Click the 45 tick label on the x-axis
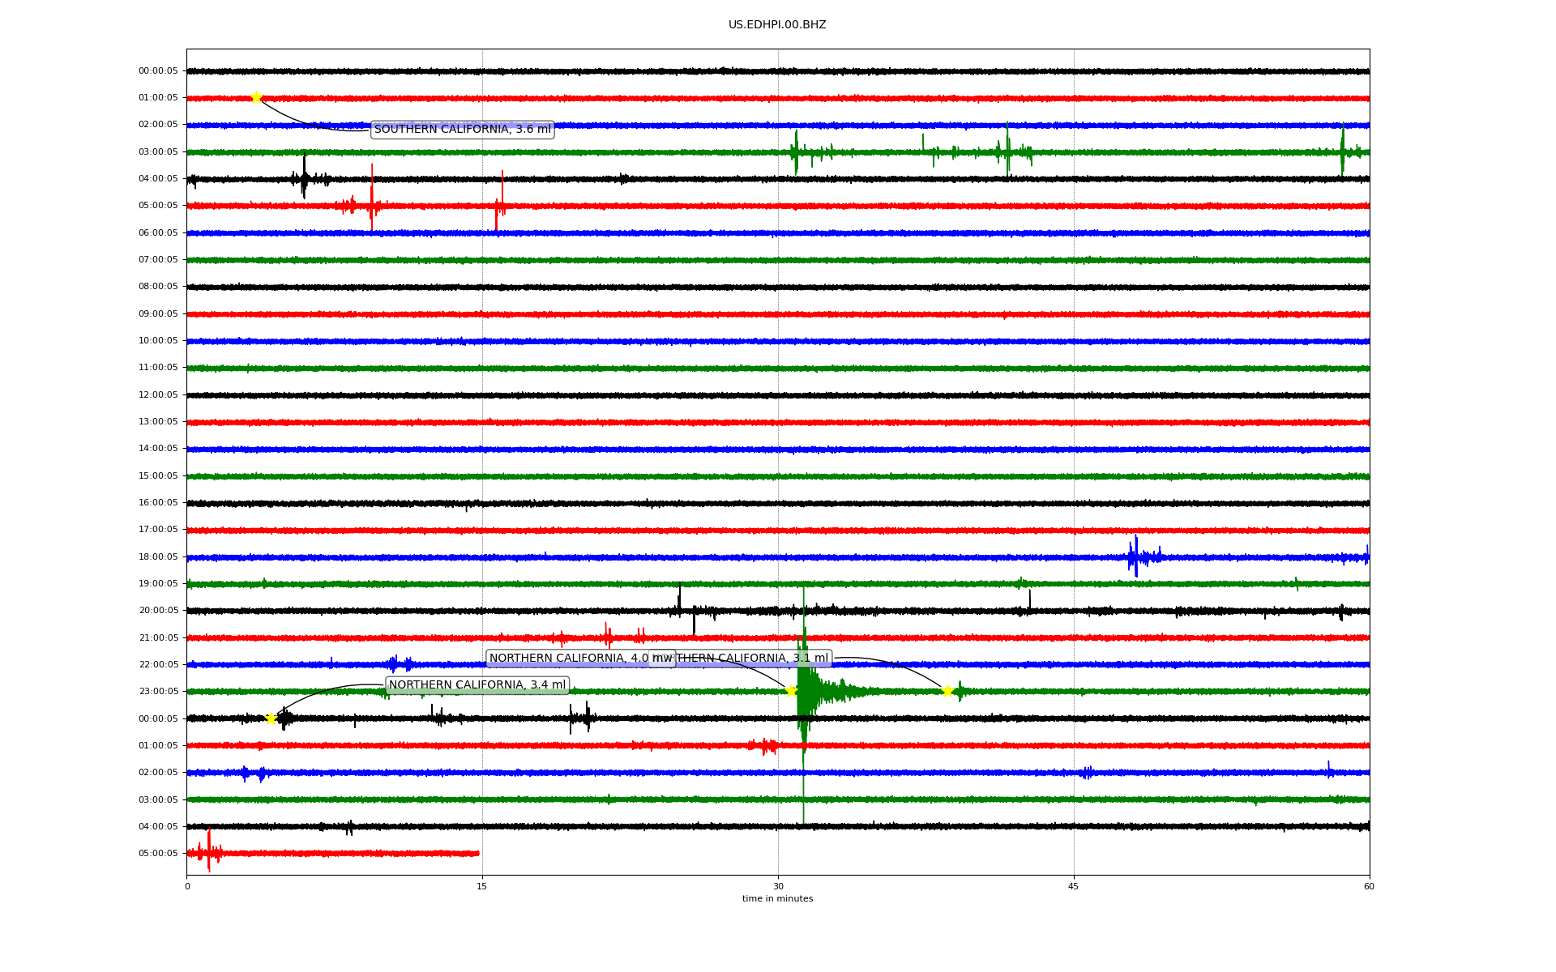1556x972 pixels. (1073, 886)
